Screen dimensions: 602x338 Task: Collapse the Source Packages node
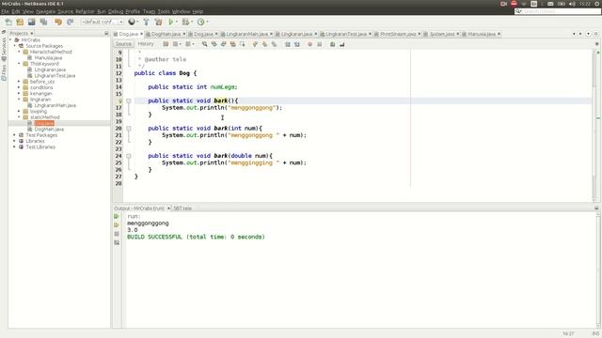click(x=15, y=46)
